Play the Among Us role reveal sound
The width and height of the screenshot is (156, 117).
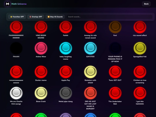(90, 27)
